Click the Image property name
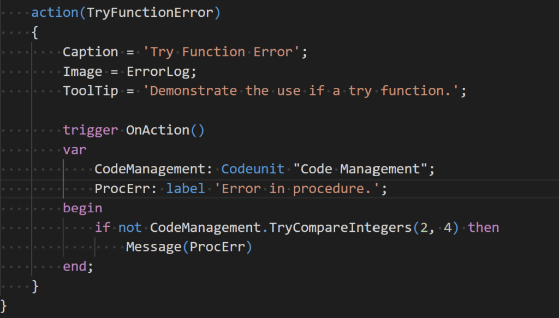This screenshot has height=318, width=559. [x=82, y=71]
